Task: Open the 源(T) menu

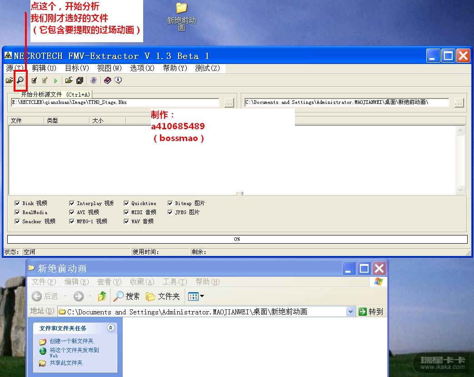Action: (x=15, y=68)
